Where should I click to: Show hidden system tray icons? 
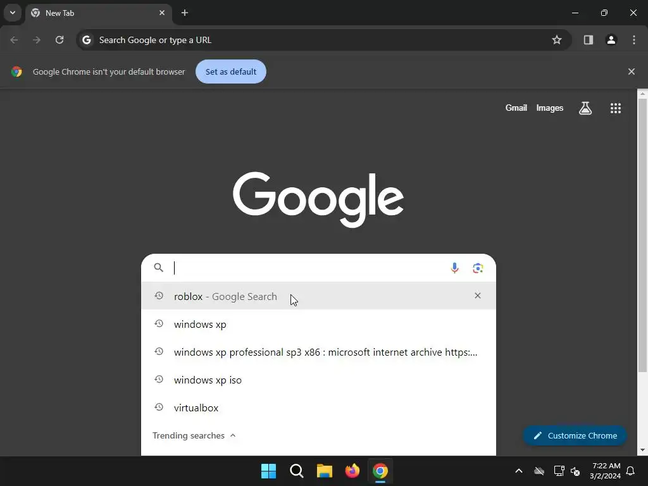pyautogui.click(x=519, y=471)
